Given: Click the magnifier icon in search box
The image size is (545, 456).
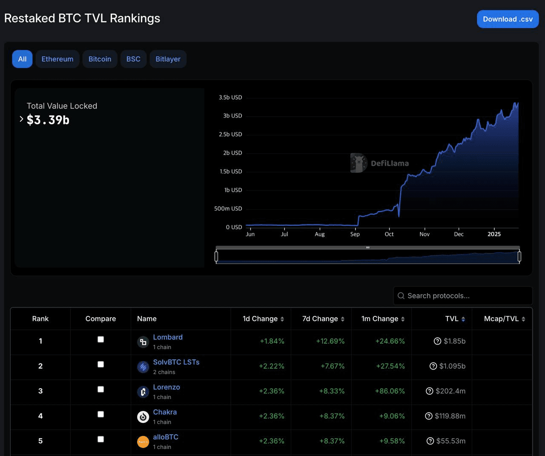Looking at the screenshot, I should point(401,295).
